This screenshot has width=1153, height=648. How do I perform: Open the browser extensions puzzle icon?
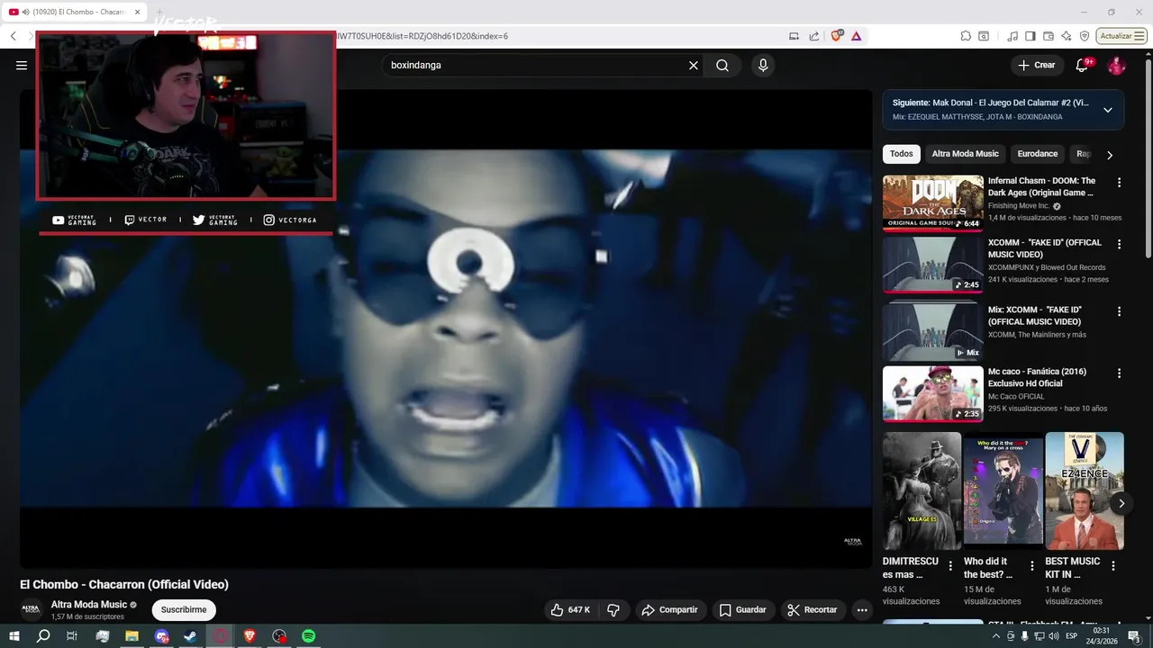tap(966, 36)
